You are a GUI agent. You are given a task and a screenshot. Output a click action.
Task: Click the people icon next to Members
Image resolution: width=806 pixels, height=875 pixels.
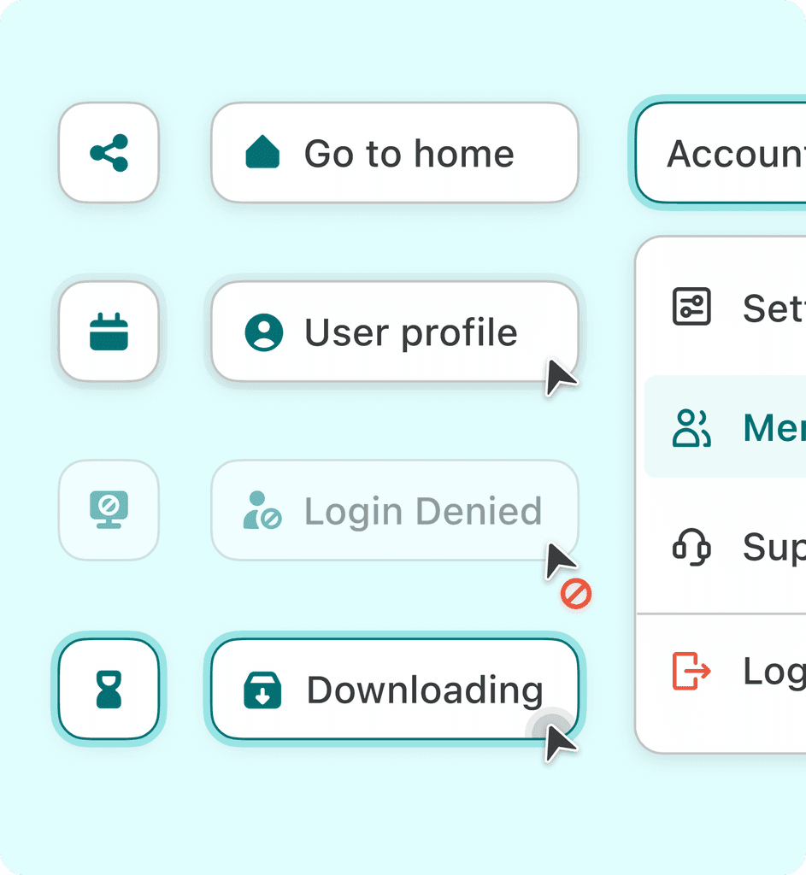point(692,427)
